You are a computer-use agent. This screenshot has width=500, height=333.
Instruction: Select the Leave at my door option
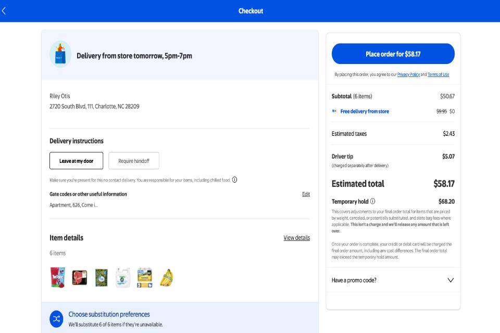point(76,160)
